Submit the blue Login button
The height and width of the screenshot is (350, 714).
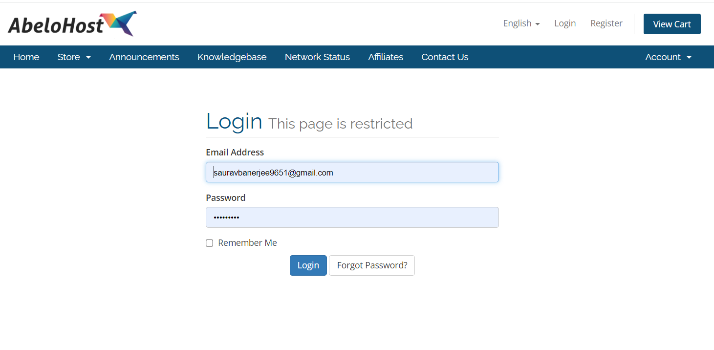(x=308, y=265)
